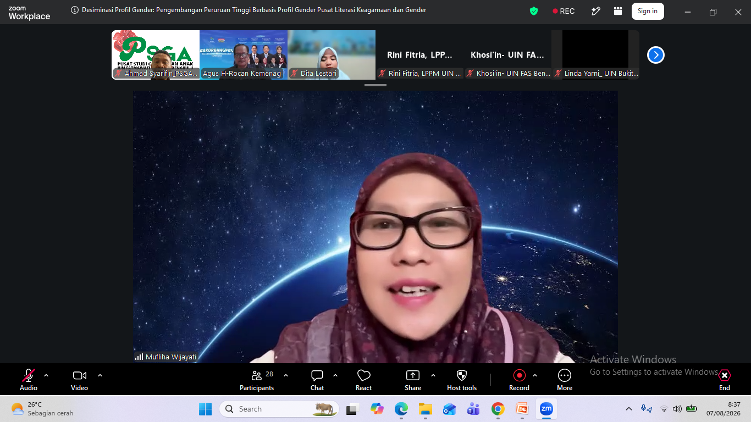Select Linda Yarni's participant tile
Screen dimensions: 751x422
pos(595,55)
